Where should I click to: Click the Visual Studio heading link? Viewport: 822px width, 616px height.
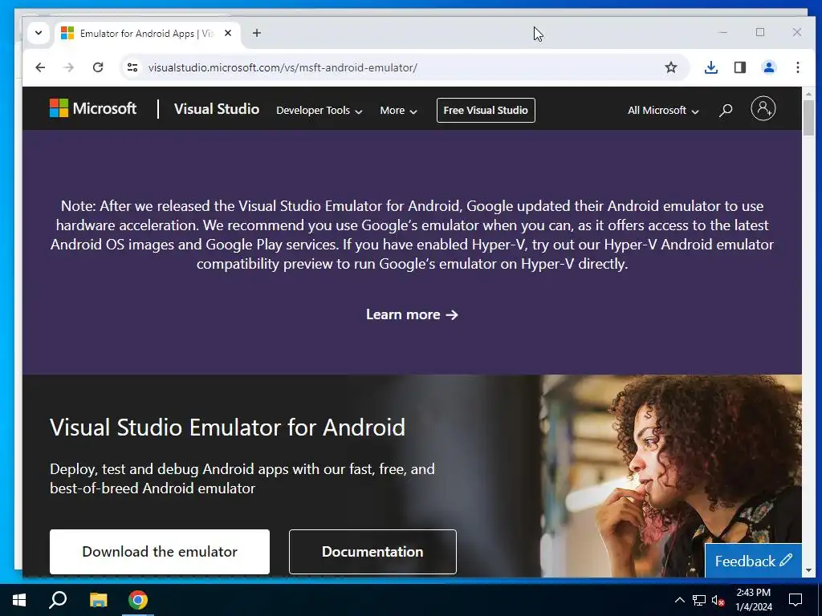click(x=217, y=109)
